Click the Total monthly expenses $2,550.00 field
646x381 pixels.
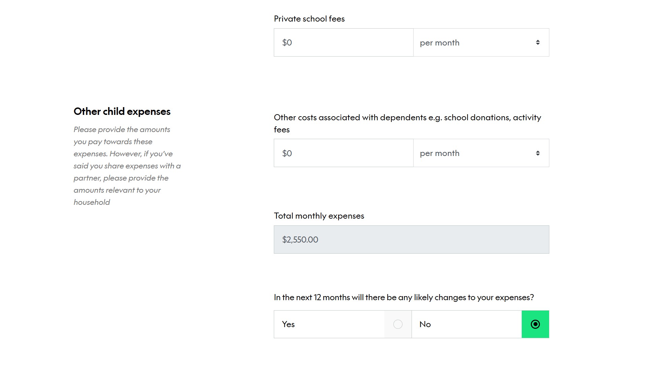[411, 240]
